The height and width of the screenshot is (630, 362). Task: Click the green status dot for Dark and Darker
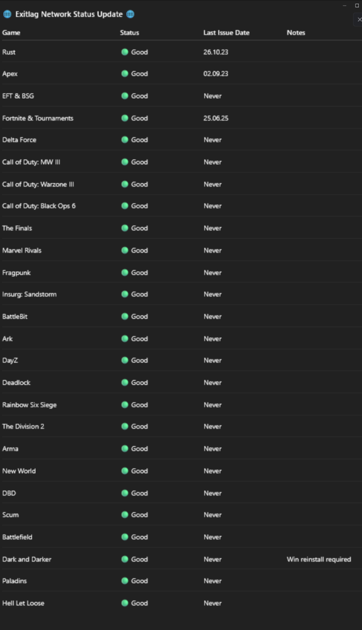click(x=125, y=559)
